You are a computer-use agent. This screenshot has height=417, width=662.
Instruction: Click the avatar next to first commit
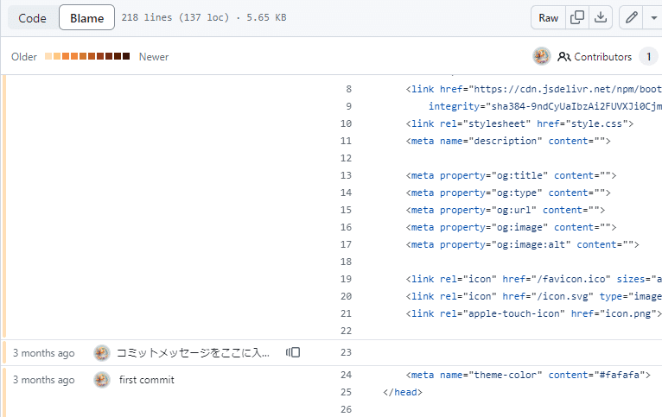click(102, 380)
